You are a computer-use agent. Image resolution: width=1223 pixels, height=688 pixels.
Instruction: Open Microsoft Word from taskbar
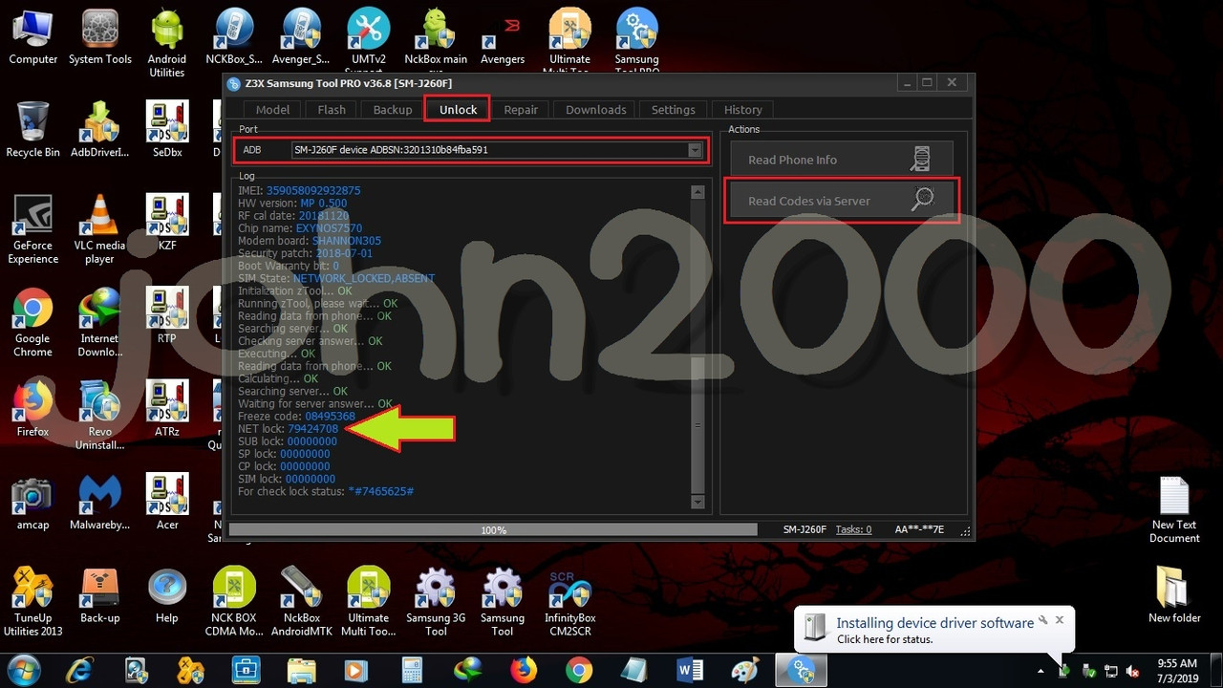coord(690,671)
